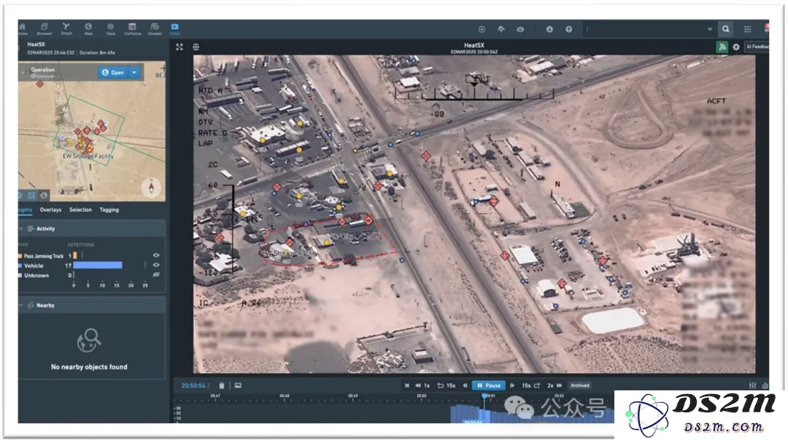Click the compass north indicator on minimap

(x=151, y=187)
